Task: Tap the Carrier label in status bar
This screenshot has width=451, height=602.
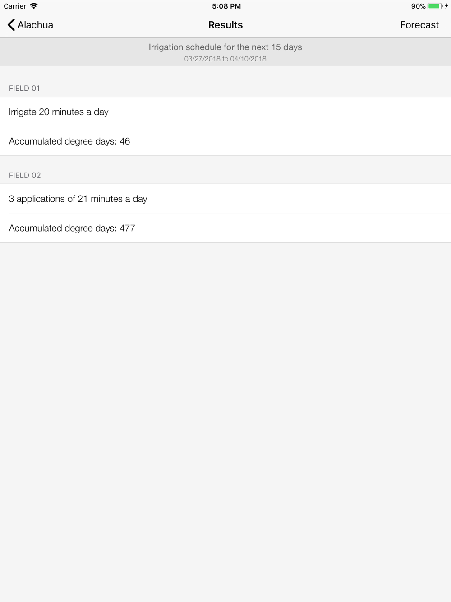Action: point(15,6)
